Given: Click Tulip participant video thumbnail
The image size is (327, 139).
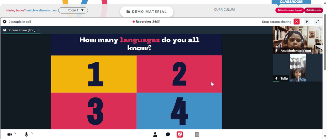Looking at the screenshot, I should pos(298,68).
